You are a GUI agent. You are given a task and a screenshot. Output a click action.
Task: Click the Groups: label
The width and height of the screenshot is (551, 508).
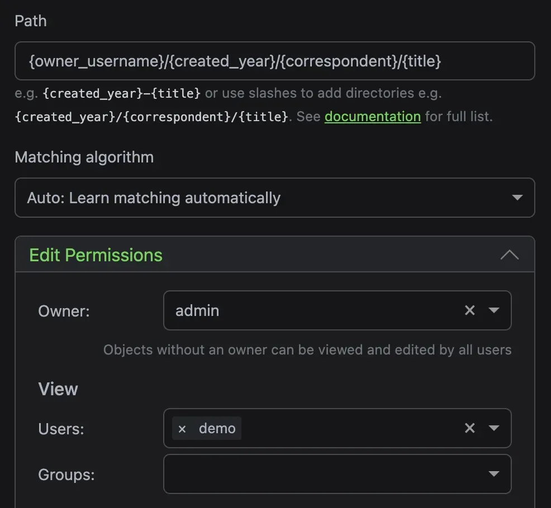pyautogui.click(x=66, y=475)
